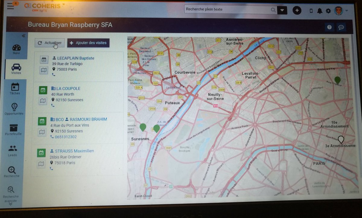Screen dimensions: 362x218
Task: Click map icon for STRAUSS Maximilien
Action: (41, 164)
